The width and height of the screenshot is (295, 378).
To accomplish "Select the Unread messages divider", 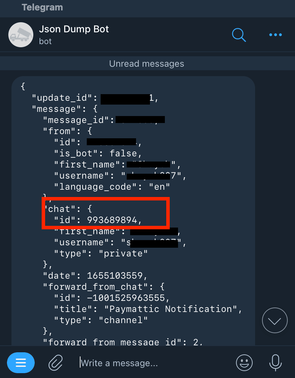I will (146, 64).
